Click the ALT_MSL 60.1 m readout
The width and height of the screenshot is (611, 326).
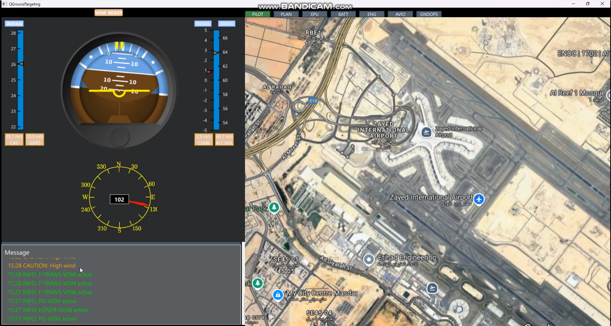225,140
